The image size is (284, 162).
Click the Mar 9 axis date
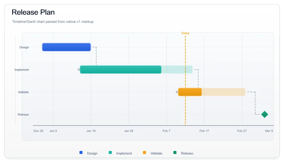point(269,131)
